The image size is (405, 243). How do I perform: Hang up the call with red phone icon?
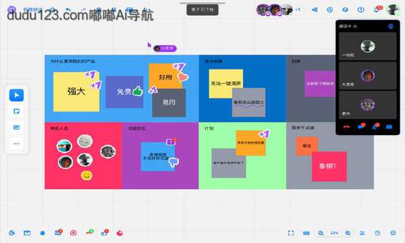pyautogui.click(x=346, y=127)
